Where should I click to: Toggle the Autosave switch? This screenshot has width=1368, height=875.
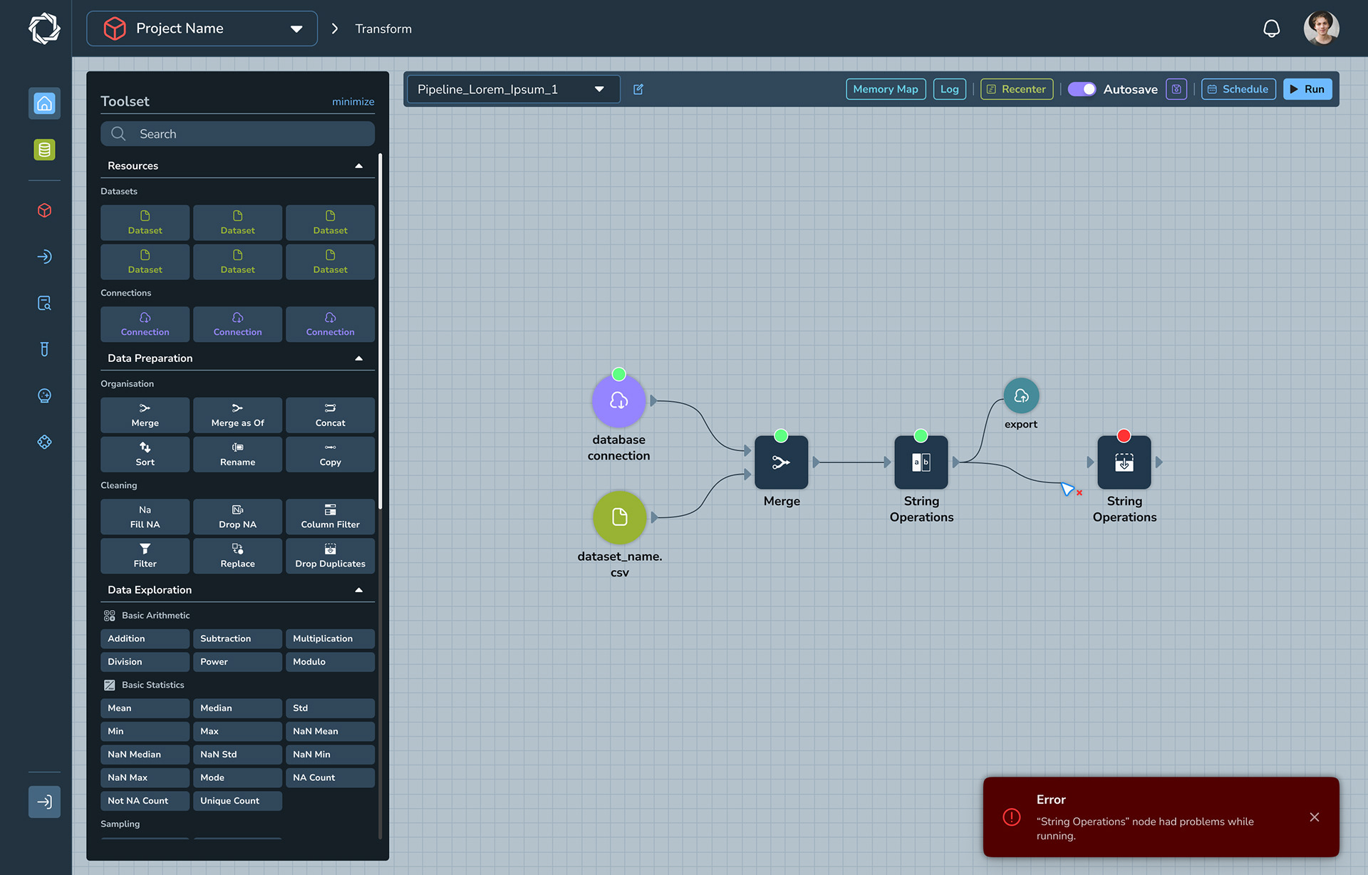[x=1082, y=89]
